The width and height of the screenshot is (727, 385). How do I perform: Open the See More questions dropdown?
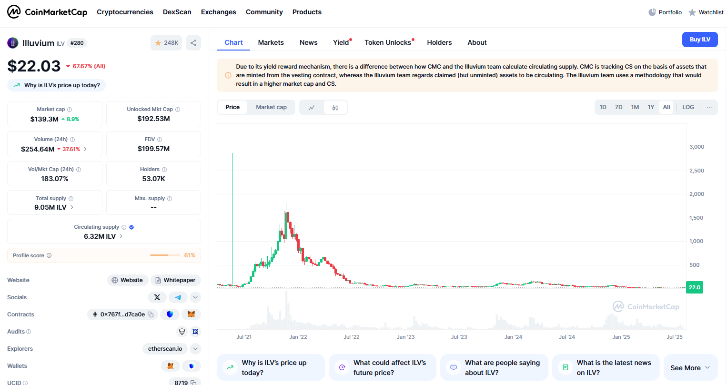(691, 368)
